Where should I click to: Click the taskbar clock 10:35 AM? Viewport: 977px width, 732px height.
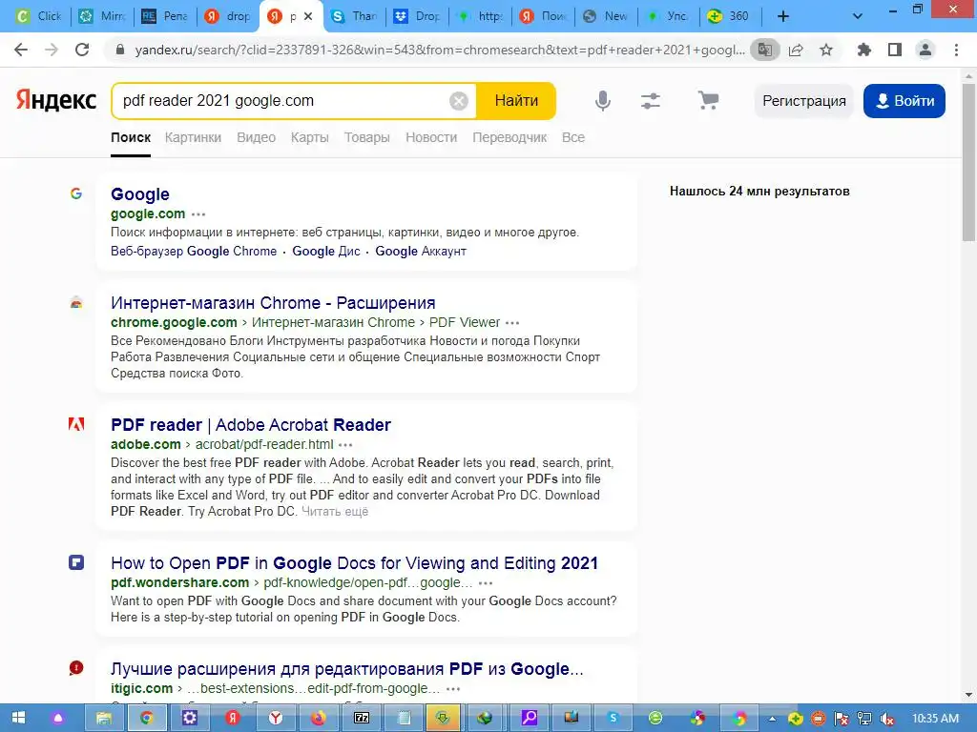point(935,719)
